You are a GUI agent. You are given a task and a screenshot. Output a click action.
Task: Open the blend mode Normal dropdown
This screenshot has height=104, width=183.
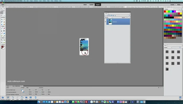pos(109,17)
